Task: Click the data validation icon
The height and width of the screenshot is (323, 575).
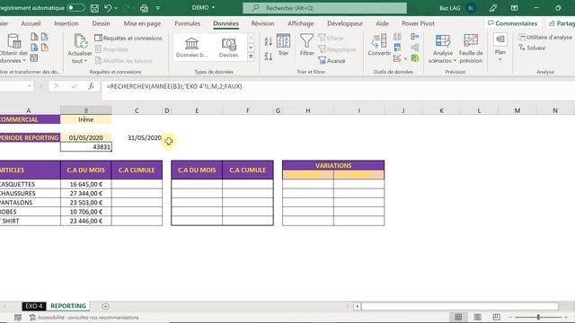Action: (x=397, y=58)
